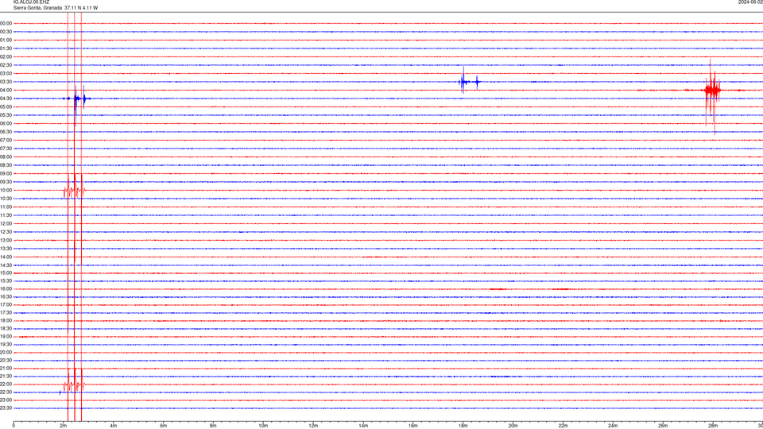The height and width of the screenshot is (429, 763).
Task: Select the 04:00 time row label
Action: coord(6,90)
